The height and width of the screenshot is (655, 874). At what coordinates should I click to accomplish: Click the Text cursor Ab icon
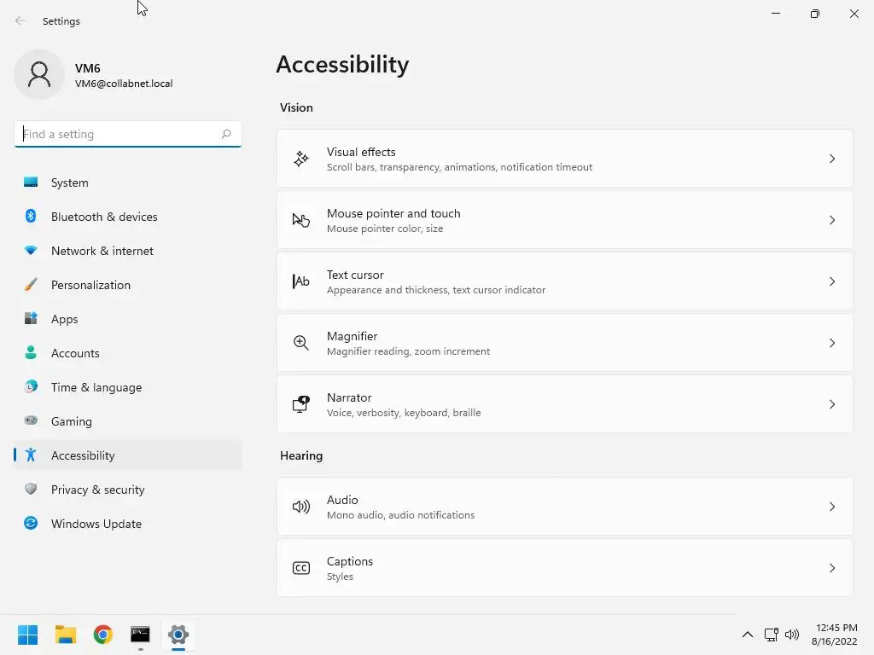click(301, 281)
